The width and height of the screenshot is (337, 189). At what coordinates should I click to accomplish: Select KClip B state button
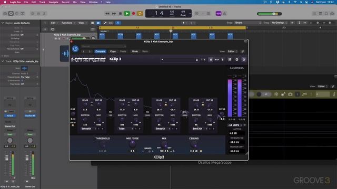coord(222,60)
